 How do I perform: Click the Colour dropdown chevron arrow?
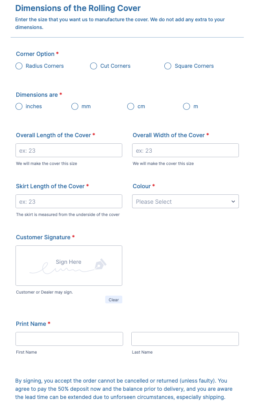(x=233, y=201)
